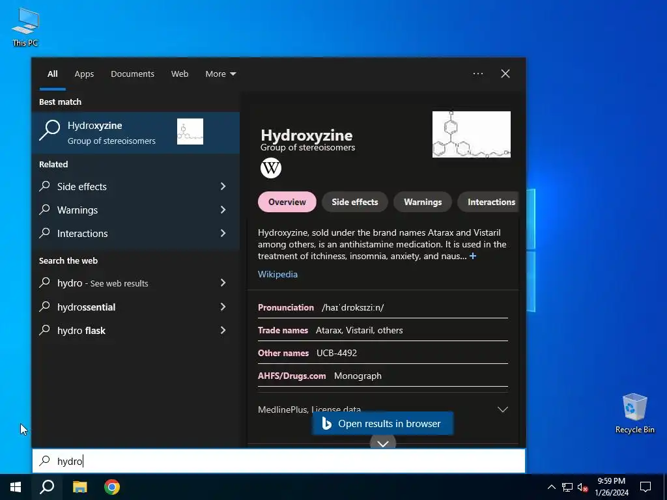
Task: Click the search icon next to hydro web results
Action: coord(45,283)
